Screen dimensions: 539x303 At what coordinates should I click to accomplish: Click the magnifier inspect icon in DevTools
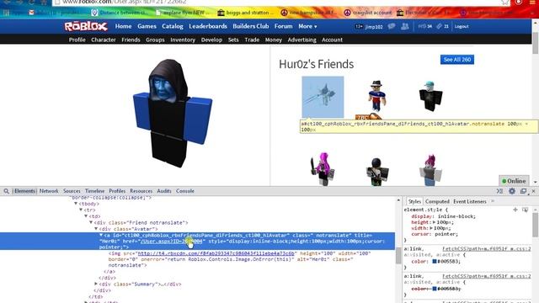6,191
